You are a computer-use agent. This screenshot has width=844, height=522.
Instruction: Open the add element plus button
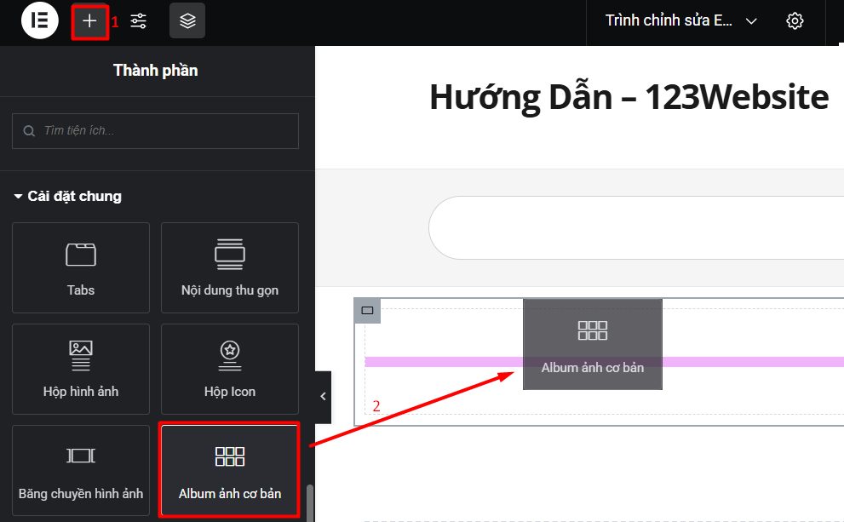[x=90, y=21]
